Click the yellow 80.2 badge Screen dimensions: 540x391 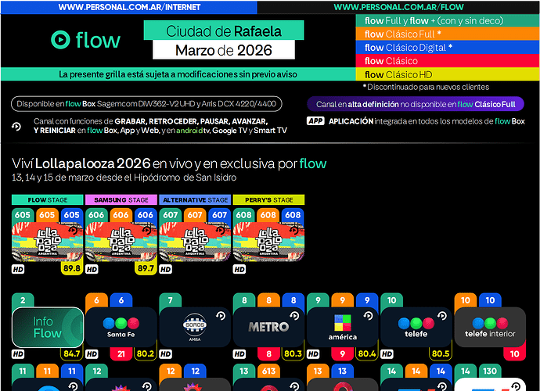tap(146, 353)
